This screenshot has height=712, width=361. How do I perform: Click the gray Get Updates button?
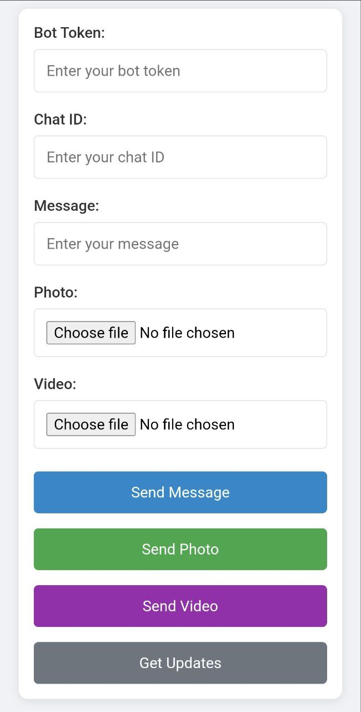(x=180, y=662)
